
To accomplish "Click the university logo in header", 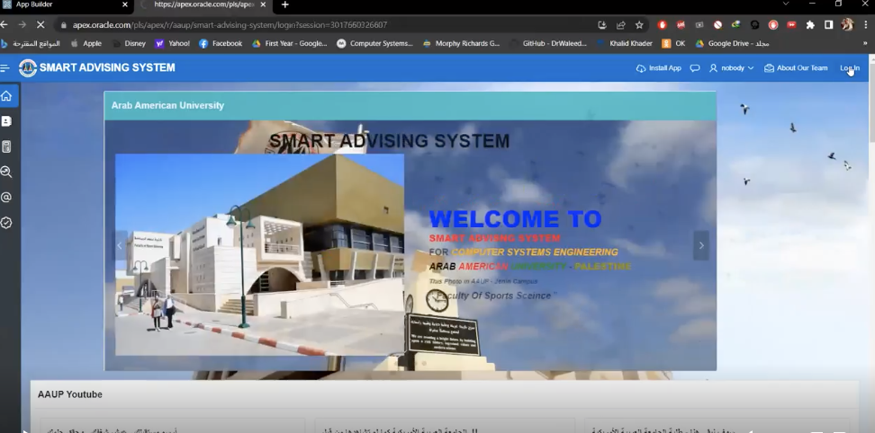I will click(x=27, y=68).
